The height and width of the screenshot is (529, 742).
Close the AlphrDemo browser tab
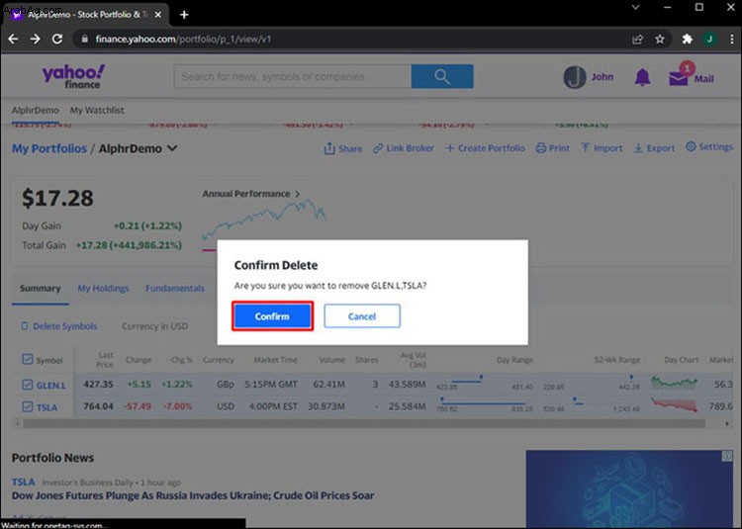[x=158, y=15]
